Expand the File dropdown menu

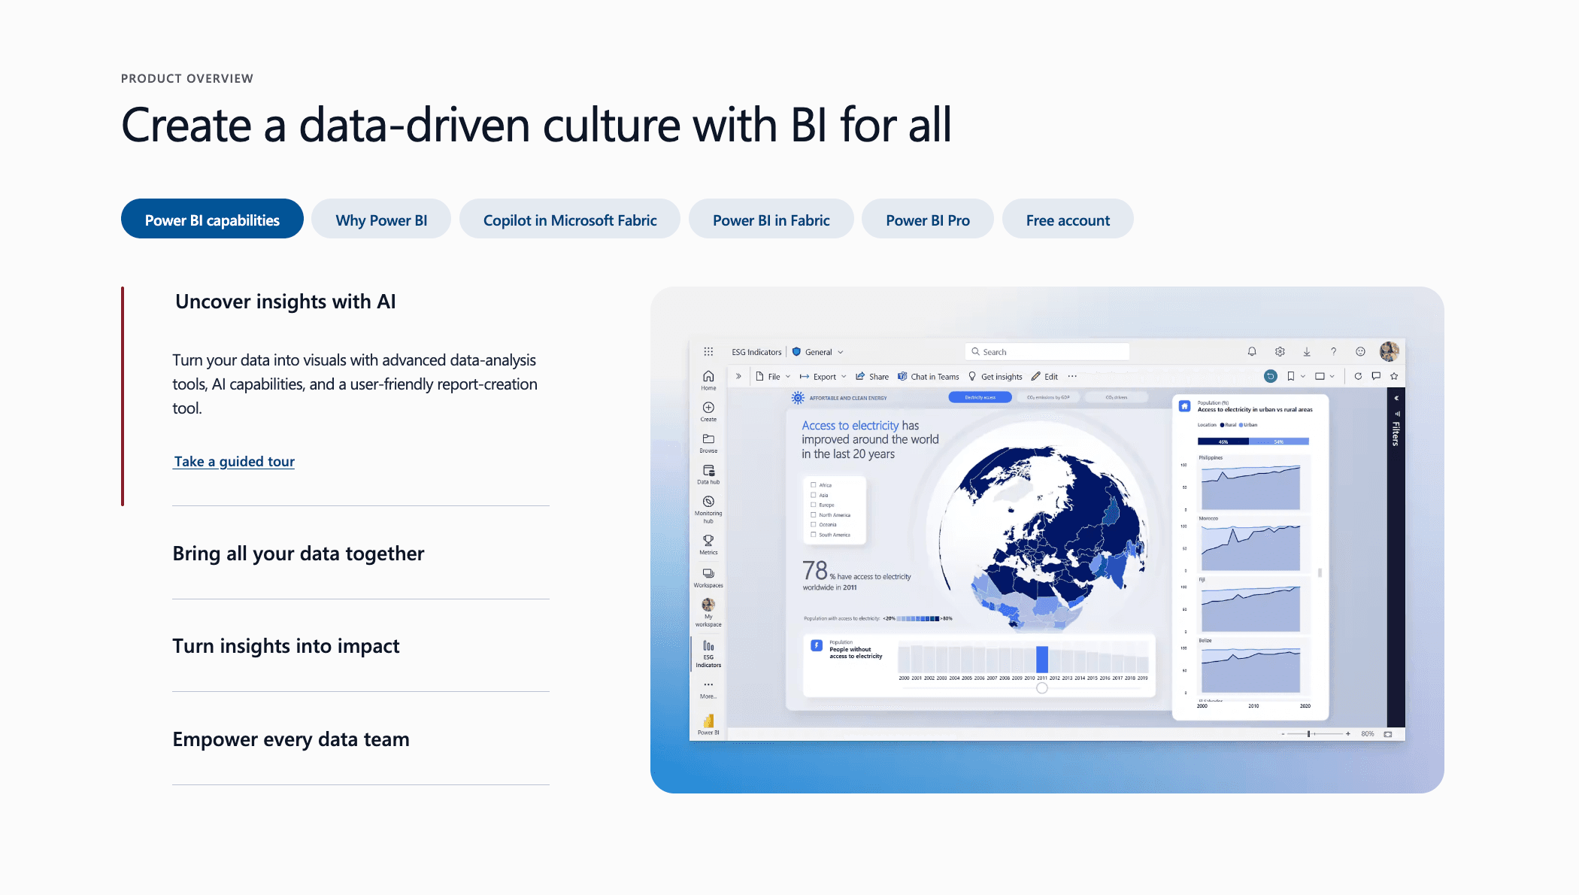[774, 377]
